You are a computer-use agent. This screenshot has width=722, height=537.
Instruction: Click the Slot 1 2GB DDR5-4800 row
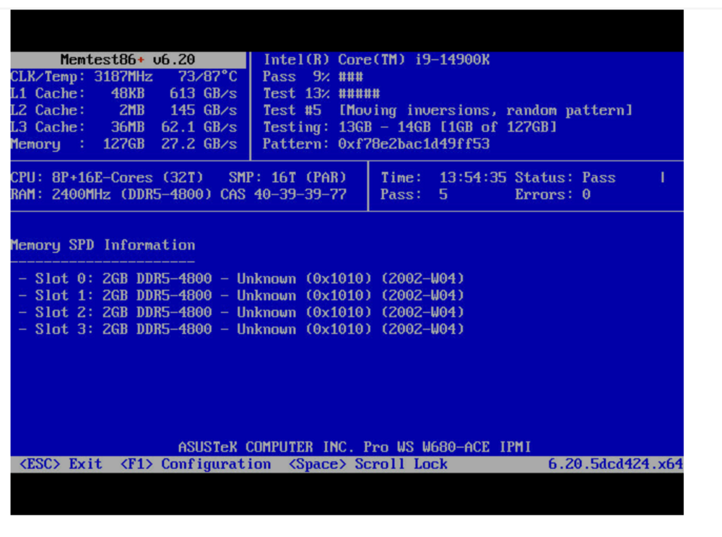(241, 295)
